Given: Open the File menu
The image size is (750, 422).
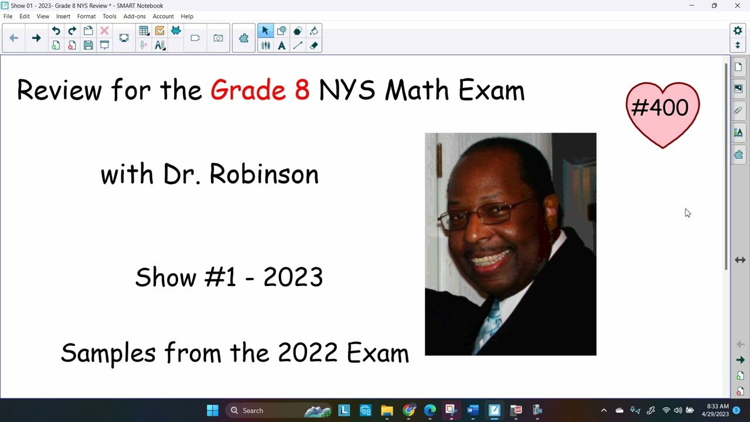Looking at the screenshot, I should click(8, 16).
